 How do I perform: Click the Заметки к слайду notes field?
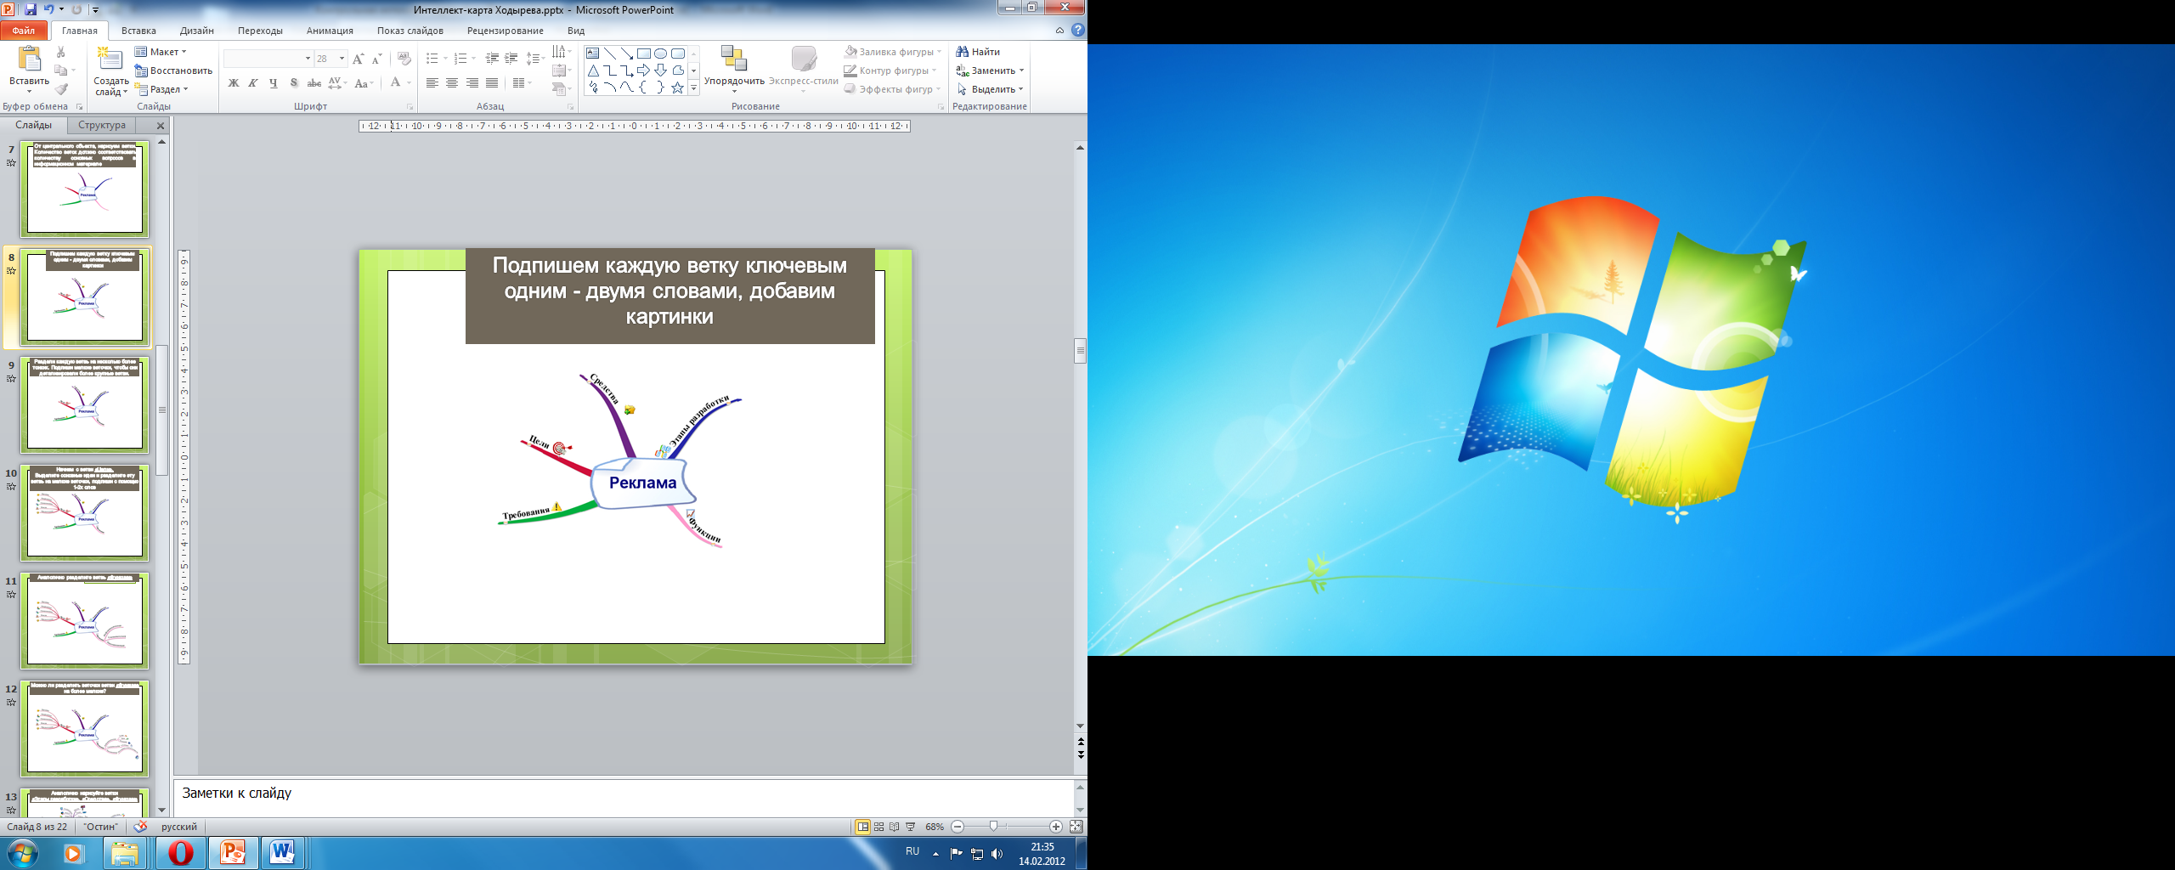[x=624, y=798]
